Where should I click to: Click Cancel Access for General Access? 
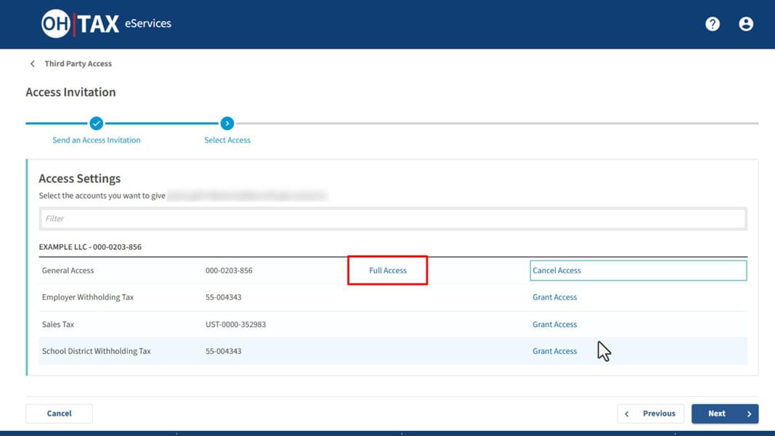point(556,270)
